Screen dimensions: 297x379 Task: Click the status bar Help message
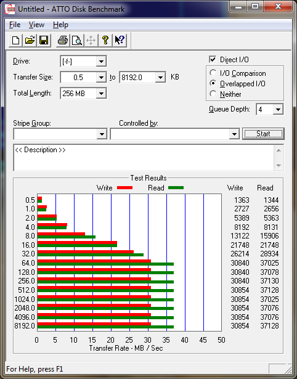coord(35,369)
